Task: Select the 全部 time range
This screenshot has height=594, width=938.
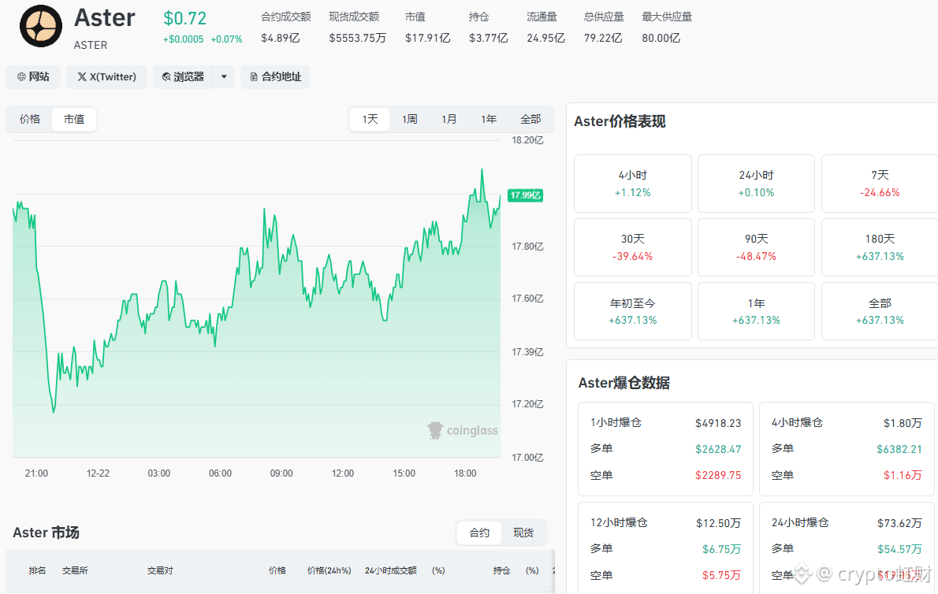Action: (530, 119)
